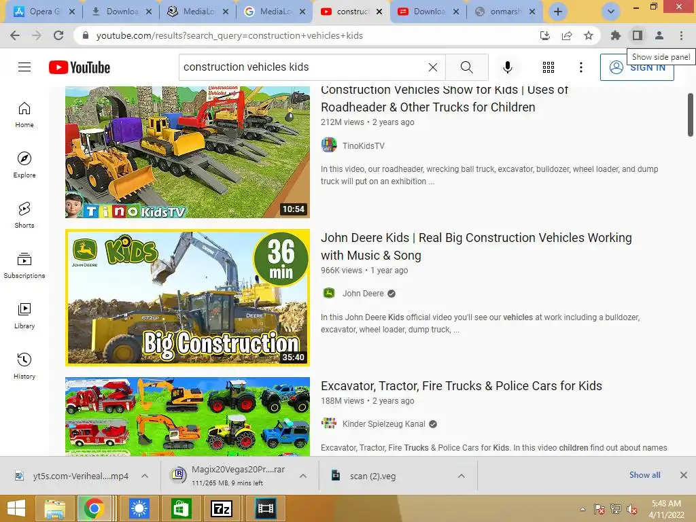Viewport: 696px width, 522px height.
Task: Expand options for scan (2).veg download
Action: coord(462,476)
